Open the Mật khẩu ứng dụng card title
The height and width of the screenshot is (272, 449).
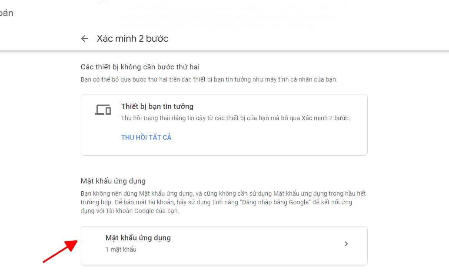(138, 238)
